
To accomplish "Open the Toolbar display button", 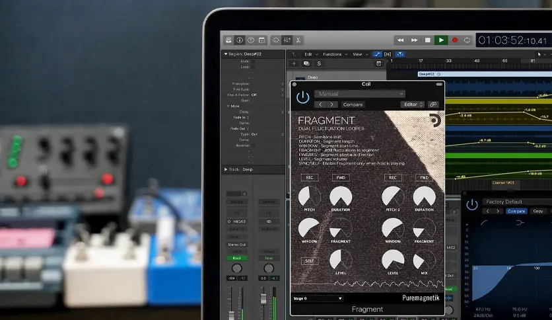I will coord(261,40).
